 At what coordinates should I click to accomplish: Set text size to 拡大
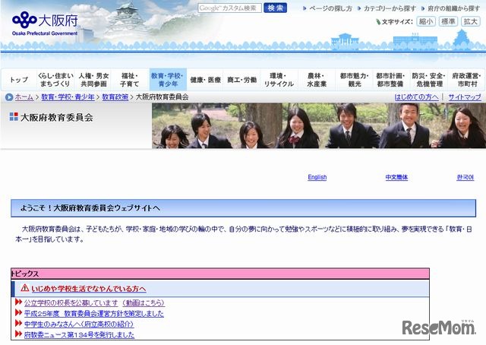click(470, 22)
